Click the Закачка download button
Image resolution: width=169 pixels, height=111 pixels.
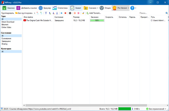click(8, 8)
